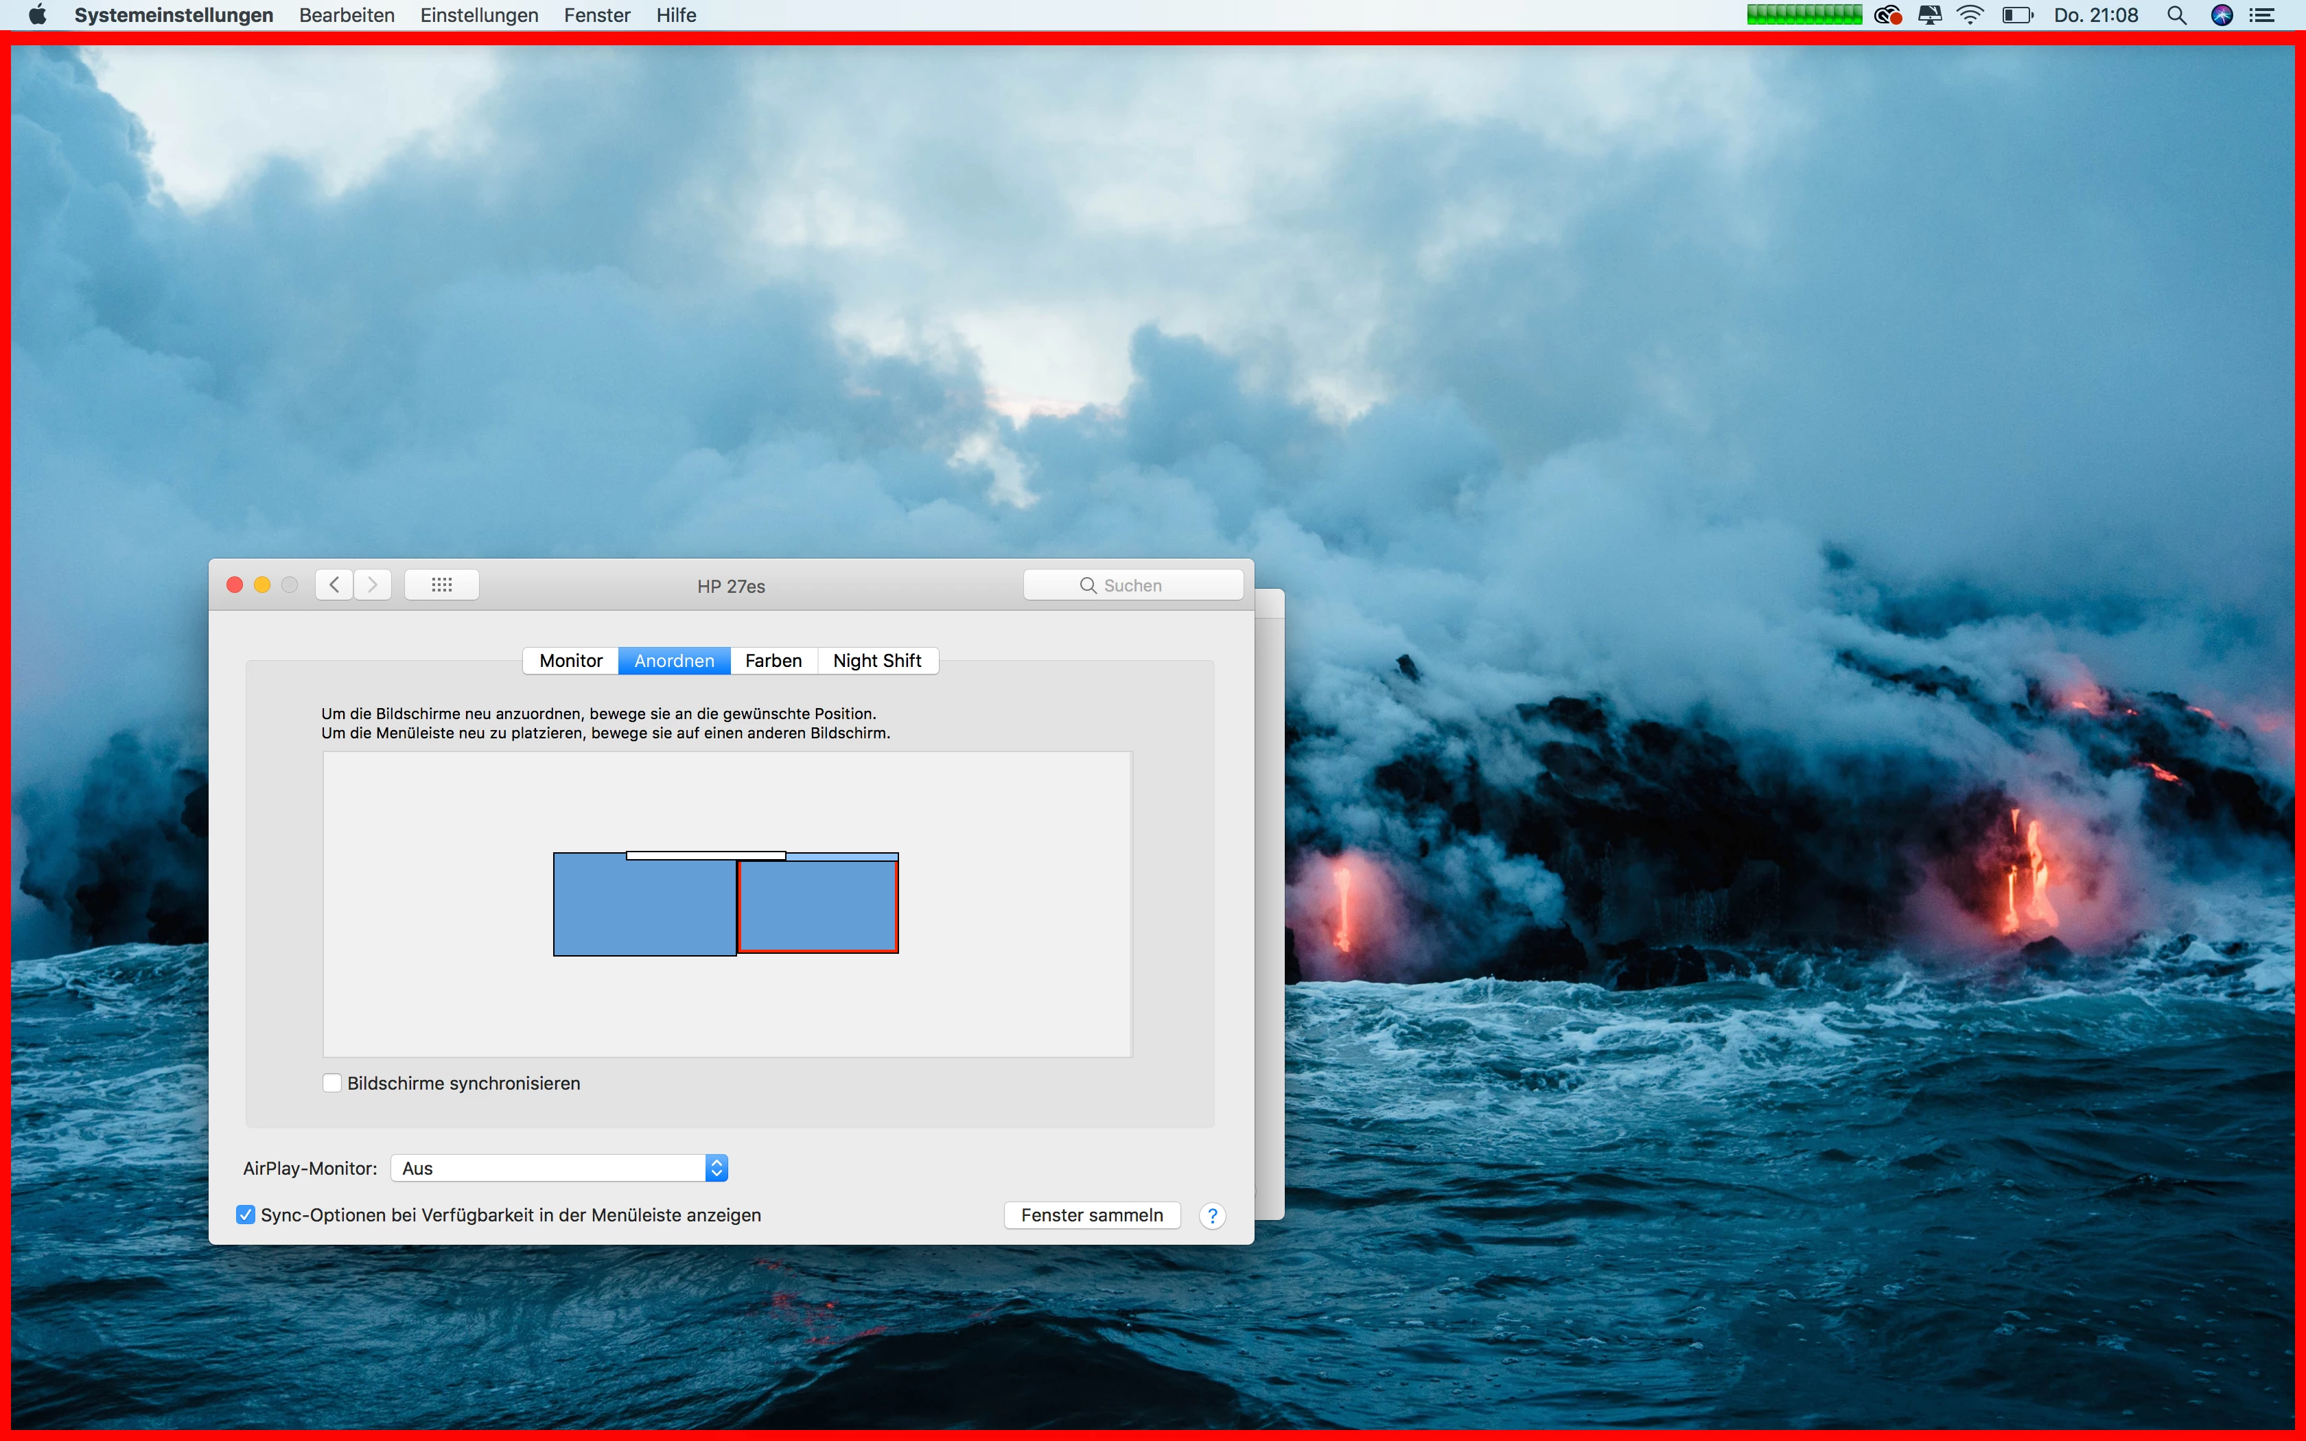Open the Apple menu

(x=37, y=15)
